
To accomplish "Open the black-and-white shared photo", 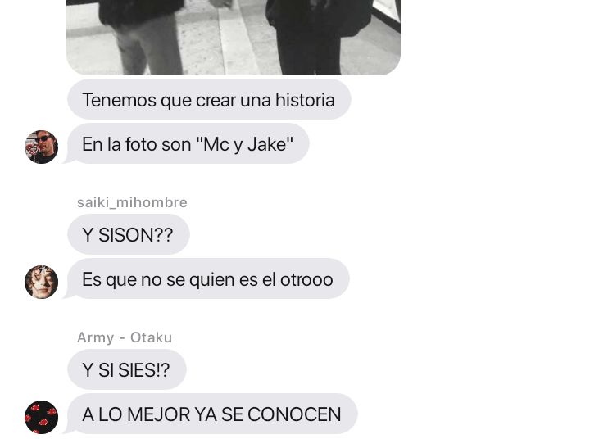I will pos(234,37).
